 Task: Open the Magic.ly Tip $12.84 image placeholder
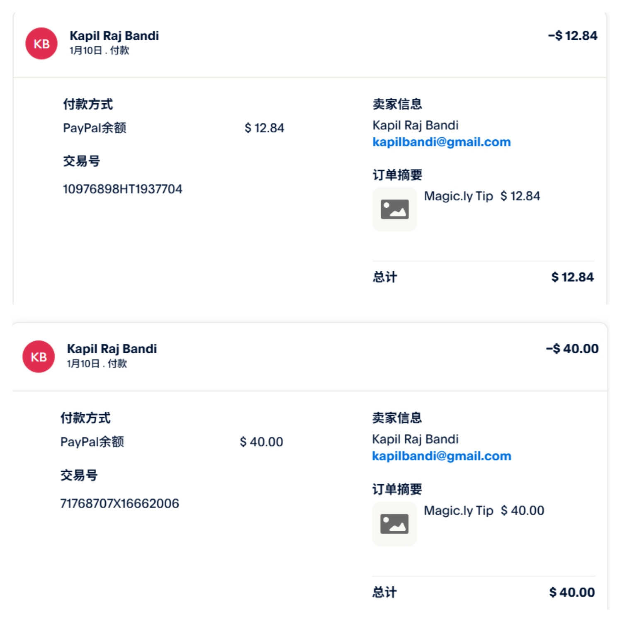[395, 209]
